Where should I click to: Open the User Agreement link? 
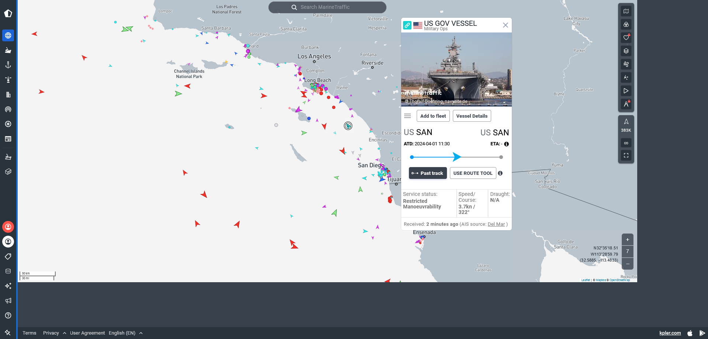pos(87,333)
